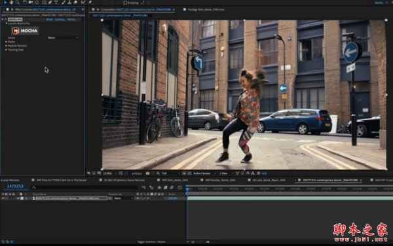Select the Brush tool
The height and width of the screenshot is (246, 393).
(x=64, y=2)
